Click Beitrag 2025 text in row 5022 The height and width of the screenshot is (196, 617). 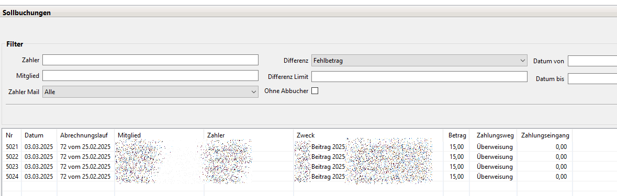(x=328, y=157)
